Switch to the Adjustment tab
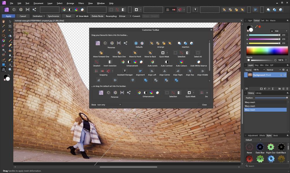 point(253,135)
